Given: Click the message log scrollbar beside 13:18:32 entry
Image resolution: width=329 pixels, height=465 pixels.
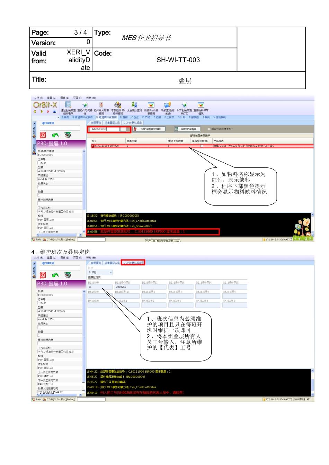Looking at the screenshot, I should click(x=313, y=224).
